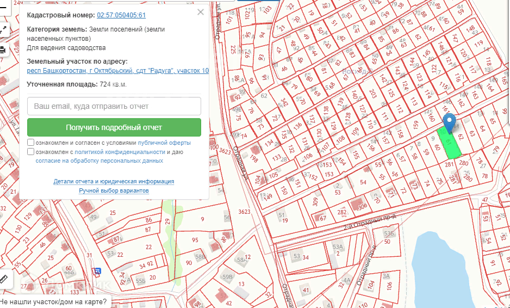The height and width of the screenshot is (308, 510).
Task: Open the 'публичной оферты' link
Action: point(164,143)
